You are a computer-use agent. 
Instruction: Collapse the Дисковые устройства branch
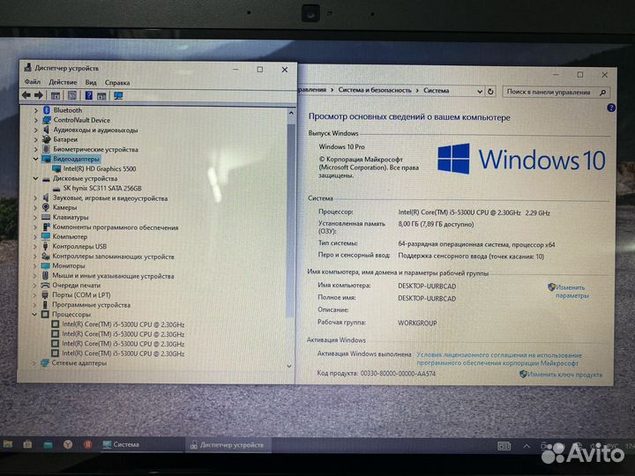coord(35,178)
